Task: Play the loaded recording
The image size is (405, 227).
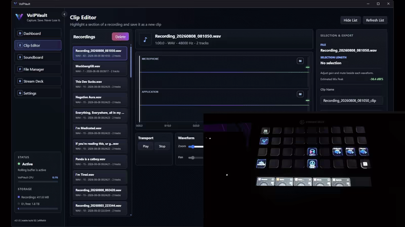Action: [x=146, y=146]
